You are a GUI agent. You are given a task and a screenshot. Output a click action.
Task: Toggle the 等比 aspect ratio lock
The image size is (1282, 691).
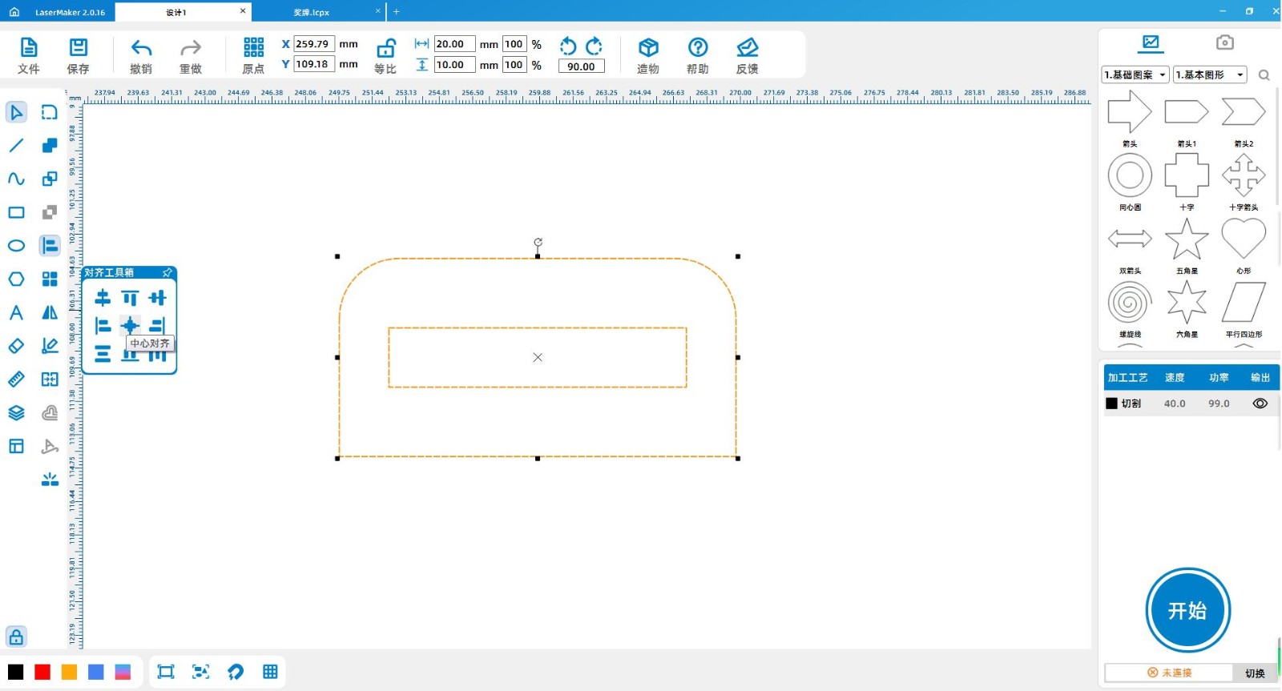click(385, 48)
